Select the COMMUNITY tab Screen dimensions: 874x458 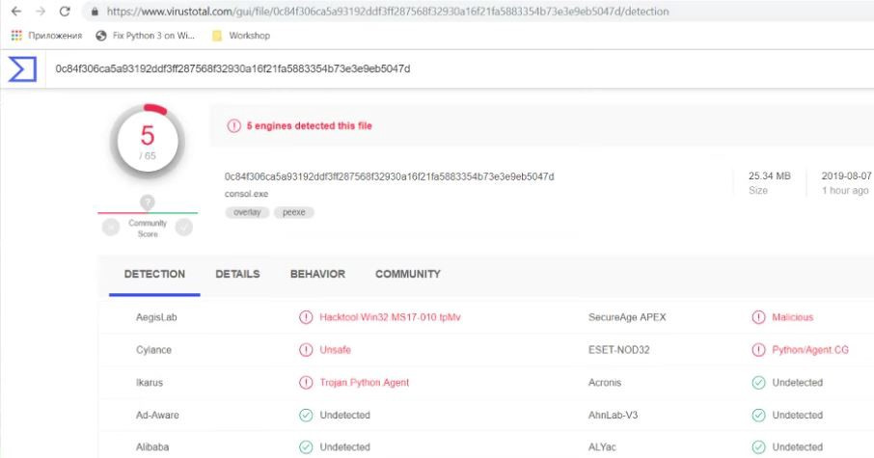point(408,274)
